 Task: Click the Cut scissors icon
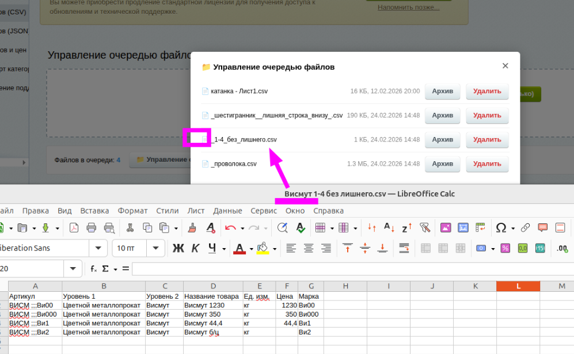pos(130,227)
